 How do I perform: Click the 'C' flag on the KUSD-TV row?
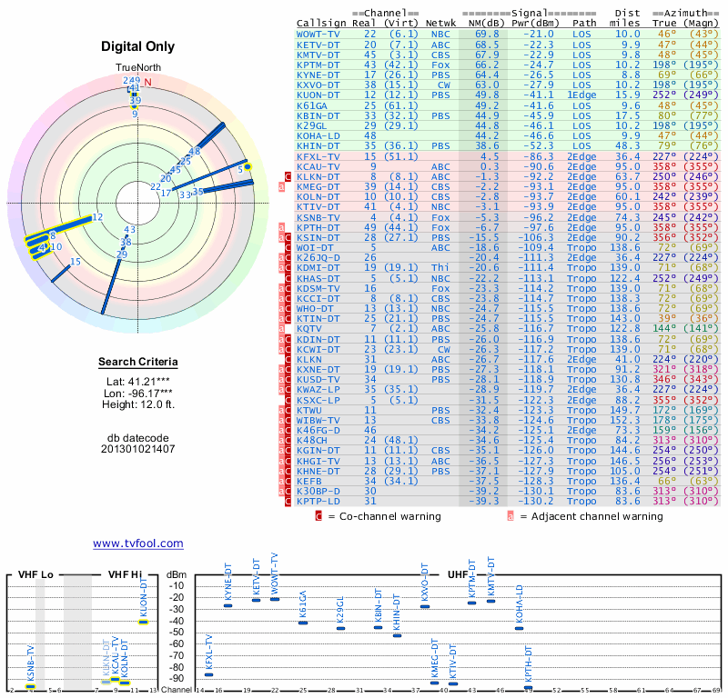tap(288, 380)
